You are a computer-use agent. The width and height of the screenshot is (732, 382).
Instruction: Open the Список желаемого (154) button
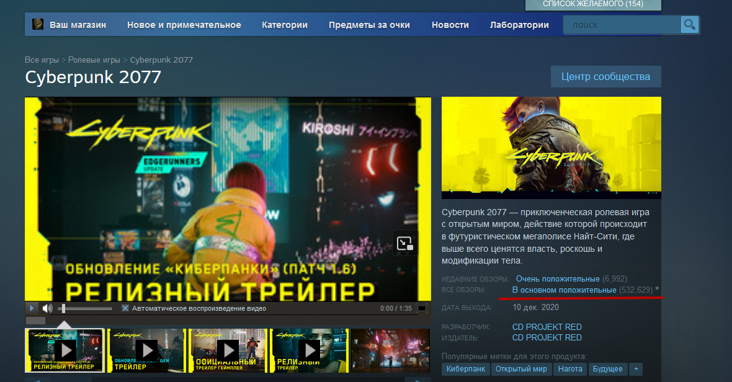pyautogui.click(x=593, y=4)
